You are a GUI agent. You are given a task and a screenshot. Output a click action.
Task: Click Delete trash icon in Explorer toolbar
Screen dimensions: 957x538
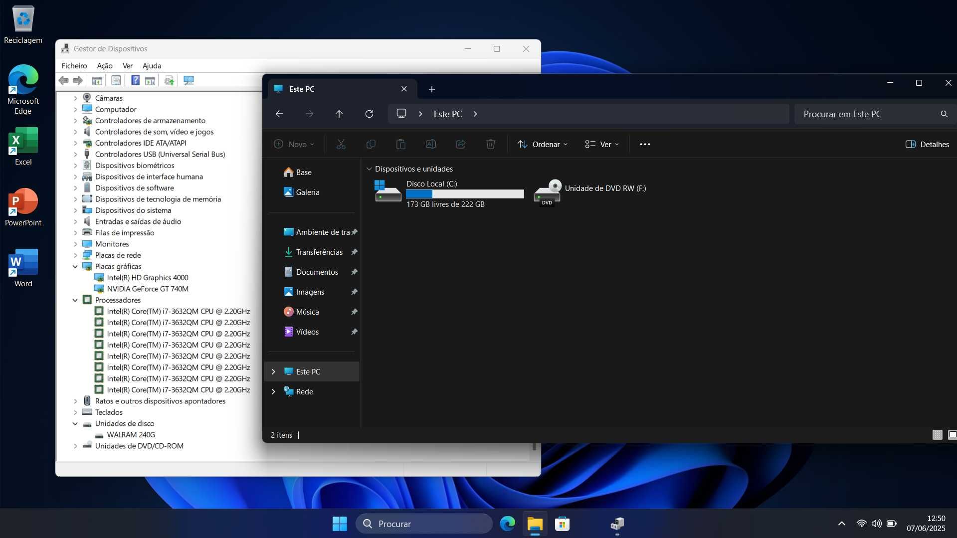(491, 144)
